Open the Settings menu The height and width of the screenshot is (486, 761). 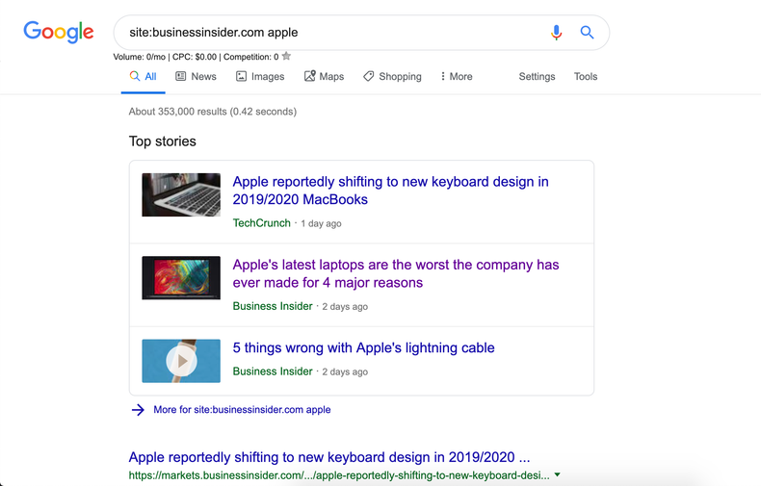(x=537, y=77)
